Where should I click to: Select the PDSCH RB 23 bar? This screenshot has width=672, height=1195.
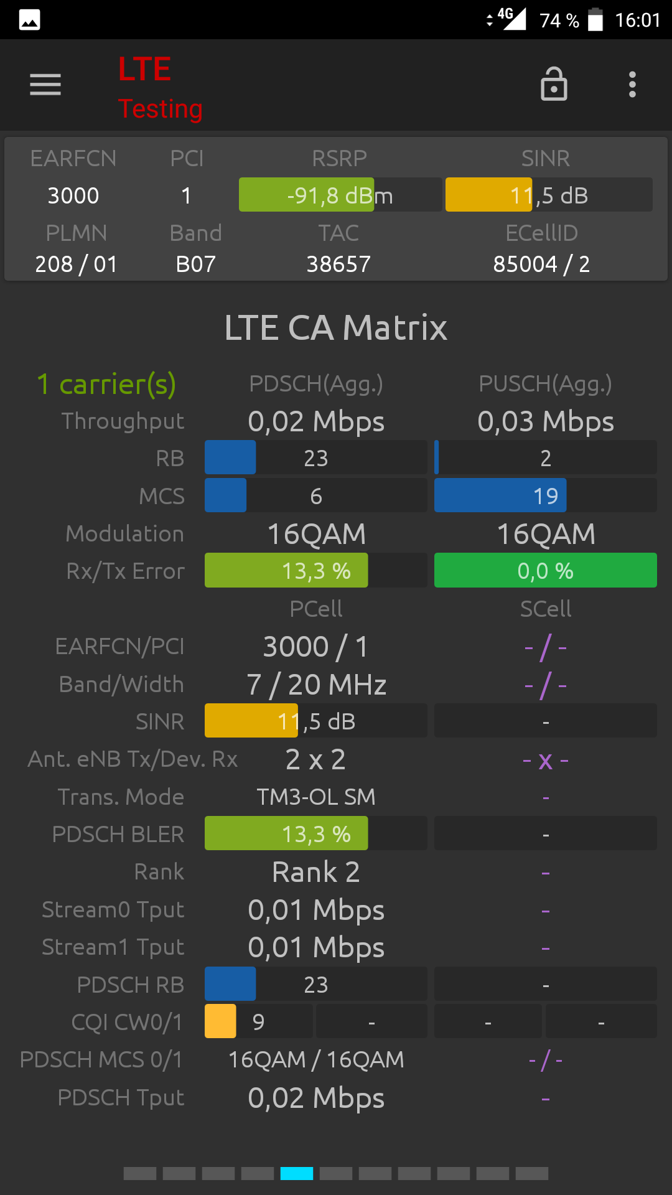[316, 984]
